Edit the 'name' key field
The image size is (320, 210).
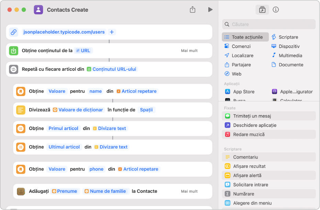pos(96,91)
